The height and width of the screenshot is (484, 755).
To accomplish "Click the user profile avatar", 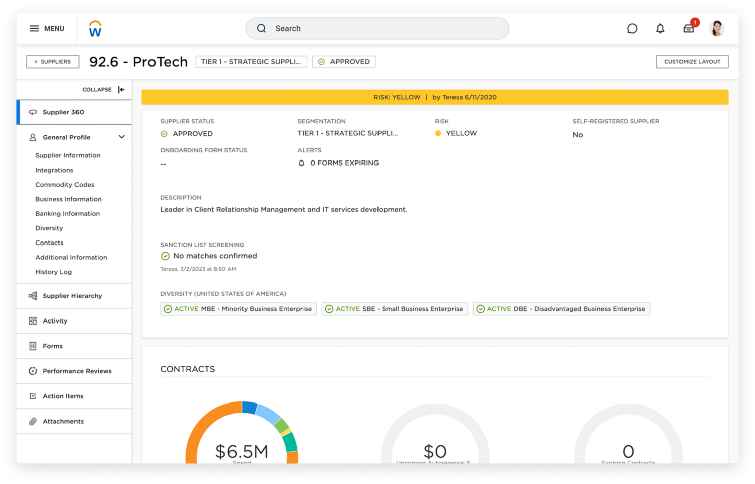I will click(x=716, y=29).
